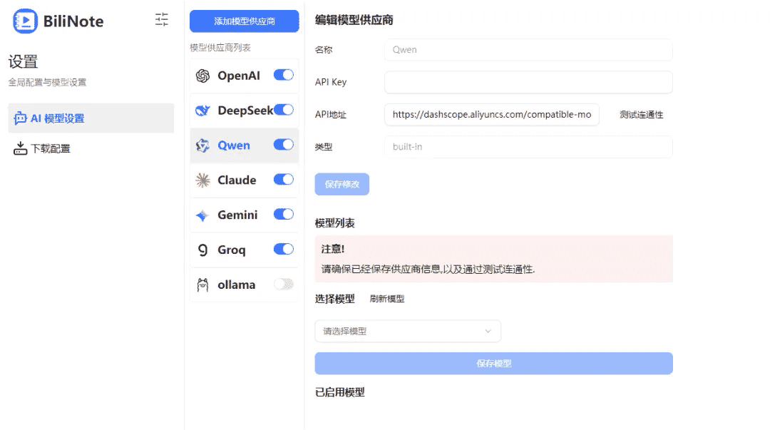Image resolution: width=770 pixels, height=430 pixels.
Task: Click the 添加模型供应商 button
Action: tap(244, 21)
